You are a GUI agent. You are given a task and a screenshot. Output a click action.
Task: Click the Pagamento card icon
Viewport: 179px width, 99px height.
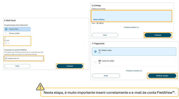[93, 44]
